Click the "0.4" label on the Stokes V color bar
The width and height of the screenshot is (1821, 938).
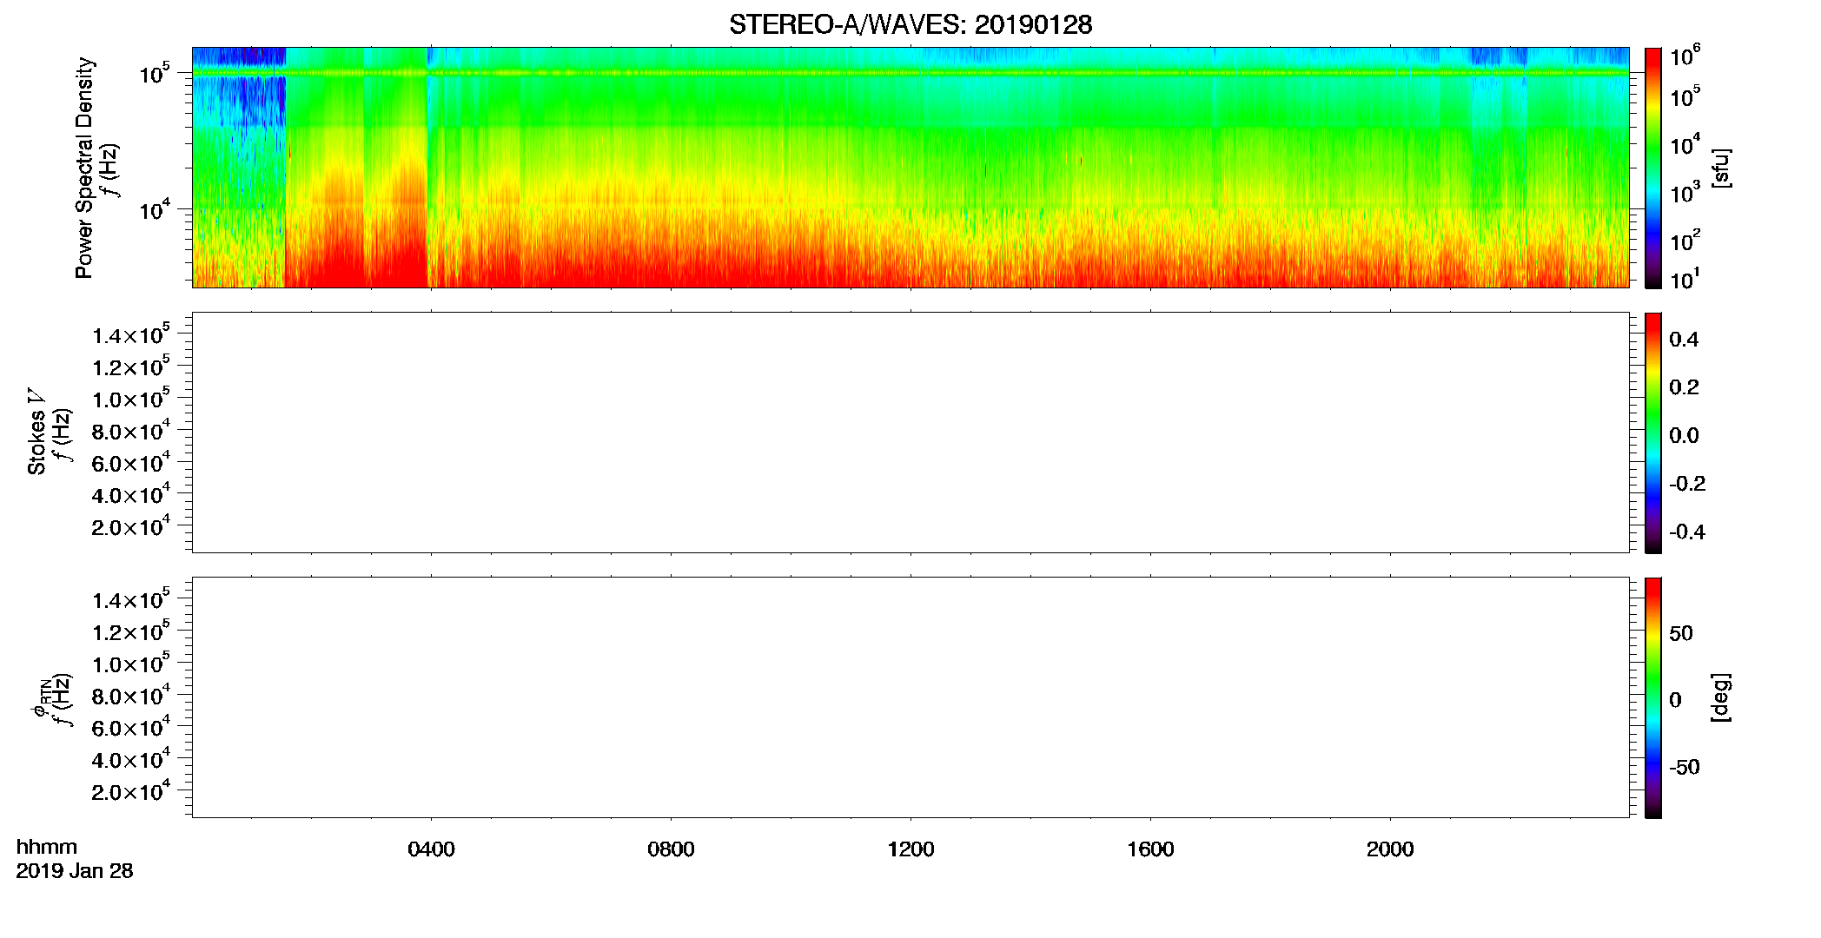pos(1684,340)
